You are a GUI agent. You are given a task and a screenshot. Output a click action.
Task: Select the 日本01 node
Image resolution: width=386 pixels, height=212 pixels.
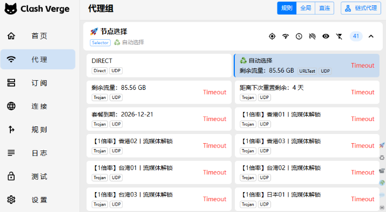307,199
